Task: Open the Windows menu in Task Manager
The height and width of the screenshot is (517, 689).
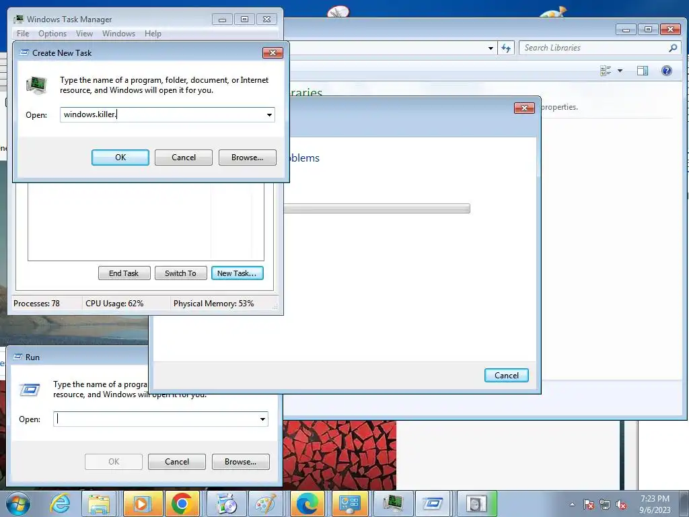Action: [x=118, y=34]
